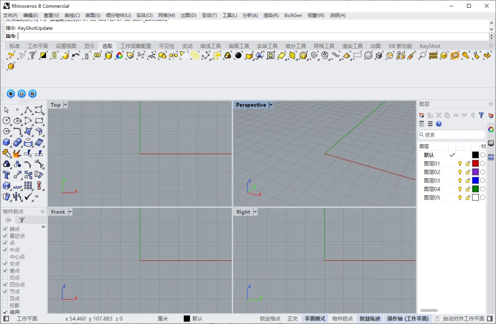
Task: Click the select by color wheel icon
Action: tap(119, 56)
